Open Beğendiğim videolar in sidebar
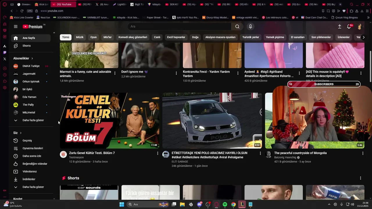The width and height of the screenshot is (372, 209). point(31,164)
